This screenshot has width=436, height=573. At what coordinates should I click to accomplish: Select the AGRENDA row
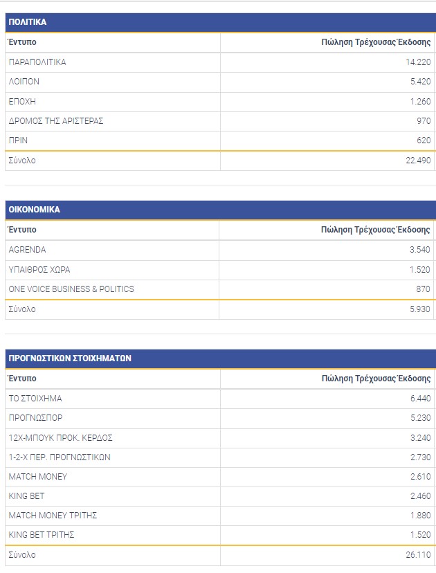(x=220, y=250)
